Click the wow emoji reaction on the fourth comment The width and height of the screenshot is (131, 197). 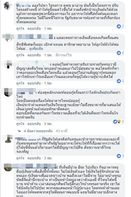coord(119,122)
